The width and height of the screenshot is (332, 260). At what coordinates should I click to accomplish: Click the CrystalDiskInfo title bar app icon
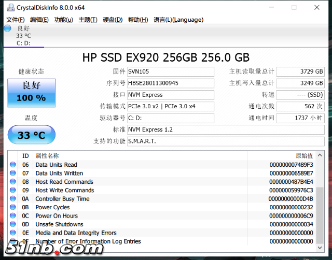[x=10, y=8]
